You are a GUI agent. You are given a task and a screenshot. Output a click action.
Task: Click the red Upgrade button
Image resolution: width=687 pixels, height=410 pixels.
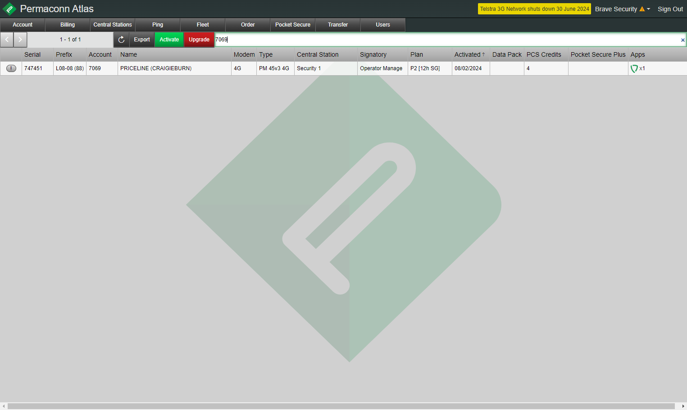(199, 40)
